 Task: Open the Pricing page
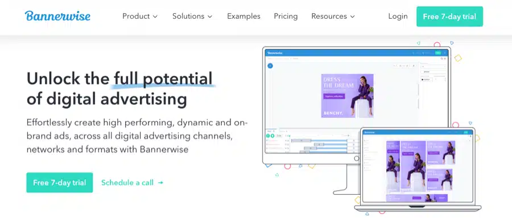pyautogui.click(x=286, y=17)
